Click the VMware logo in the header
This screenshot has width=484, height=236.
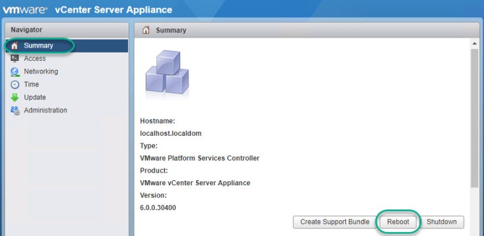click(x=25, y=10)
